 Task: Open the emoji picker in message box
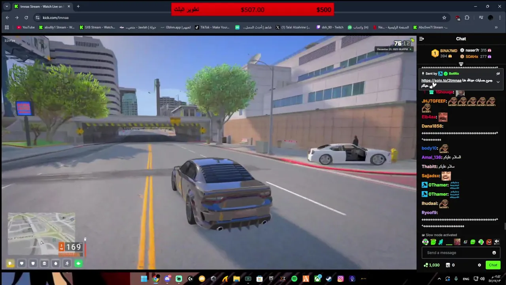point(494,253)
